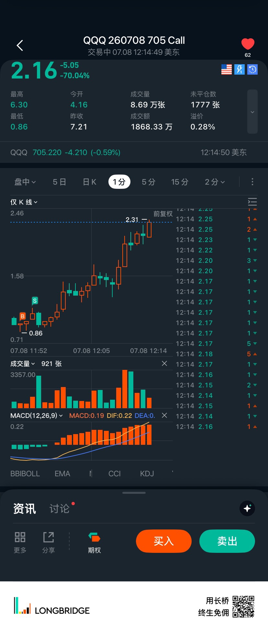This screenshot has width=268, height=632.
Task: Open the 分享 share icon
Action: (49, 543)
